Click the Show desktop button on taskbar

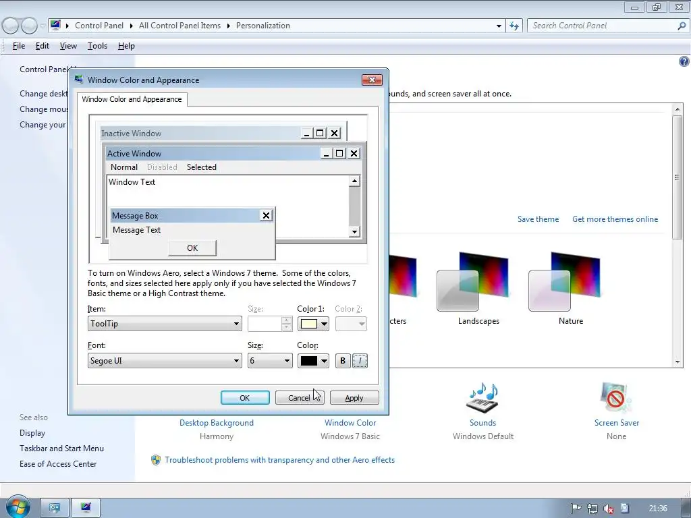686,508
